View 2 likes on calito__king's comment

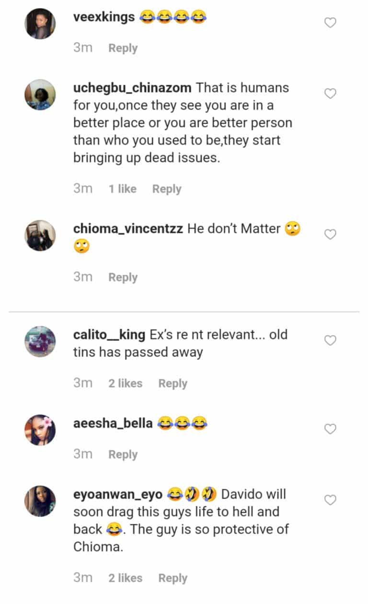click(125, 383)
